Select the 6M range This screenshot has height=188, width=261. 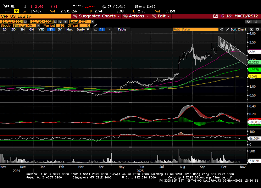coord(32,29)
